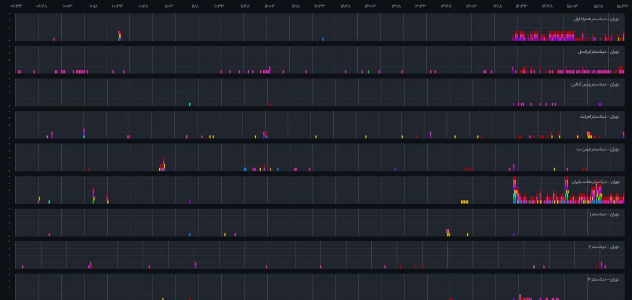The width and height of the screenshot is (632, 300).
Task: Select the ۱۳:۰۳ time axis label
Action: [x=370, y=6]
